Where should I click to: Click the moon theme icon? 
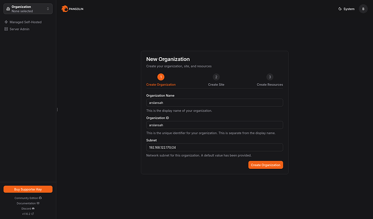click(x=339, y=9)
